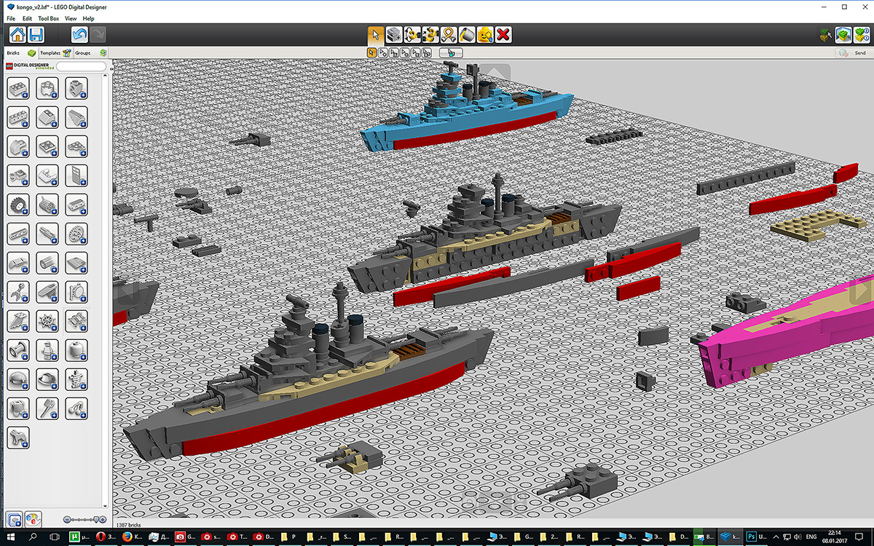
Task: Activate the Paint bucket tool
Action: click(467, 34)
